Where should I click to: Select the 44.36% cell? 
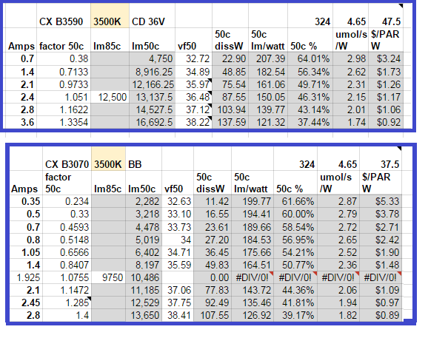point(295,290)
